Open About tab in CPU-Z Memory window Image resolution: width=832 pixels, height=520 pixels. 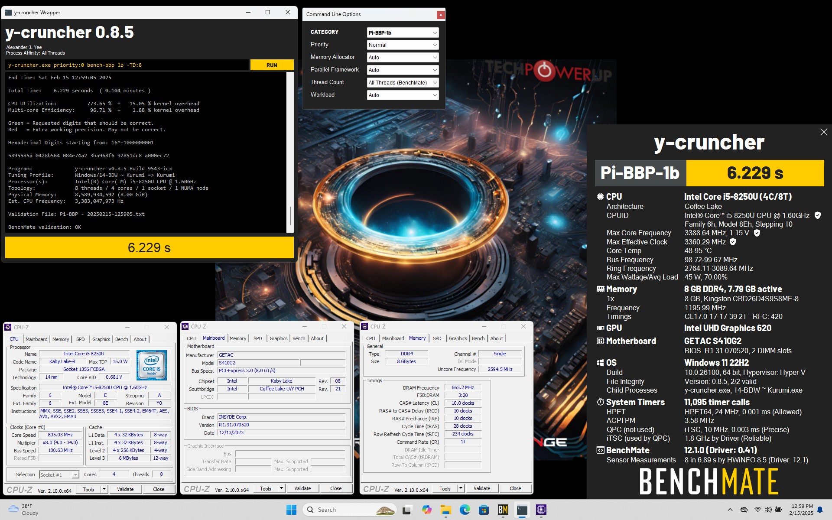pyautogui.click(x=497, y=338)
